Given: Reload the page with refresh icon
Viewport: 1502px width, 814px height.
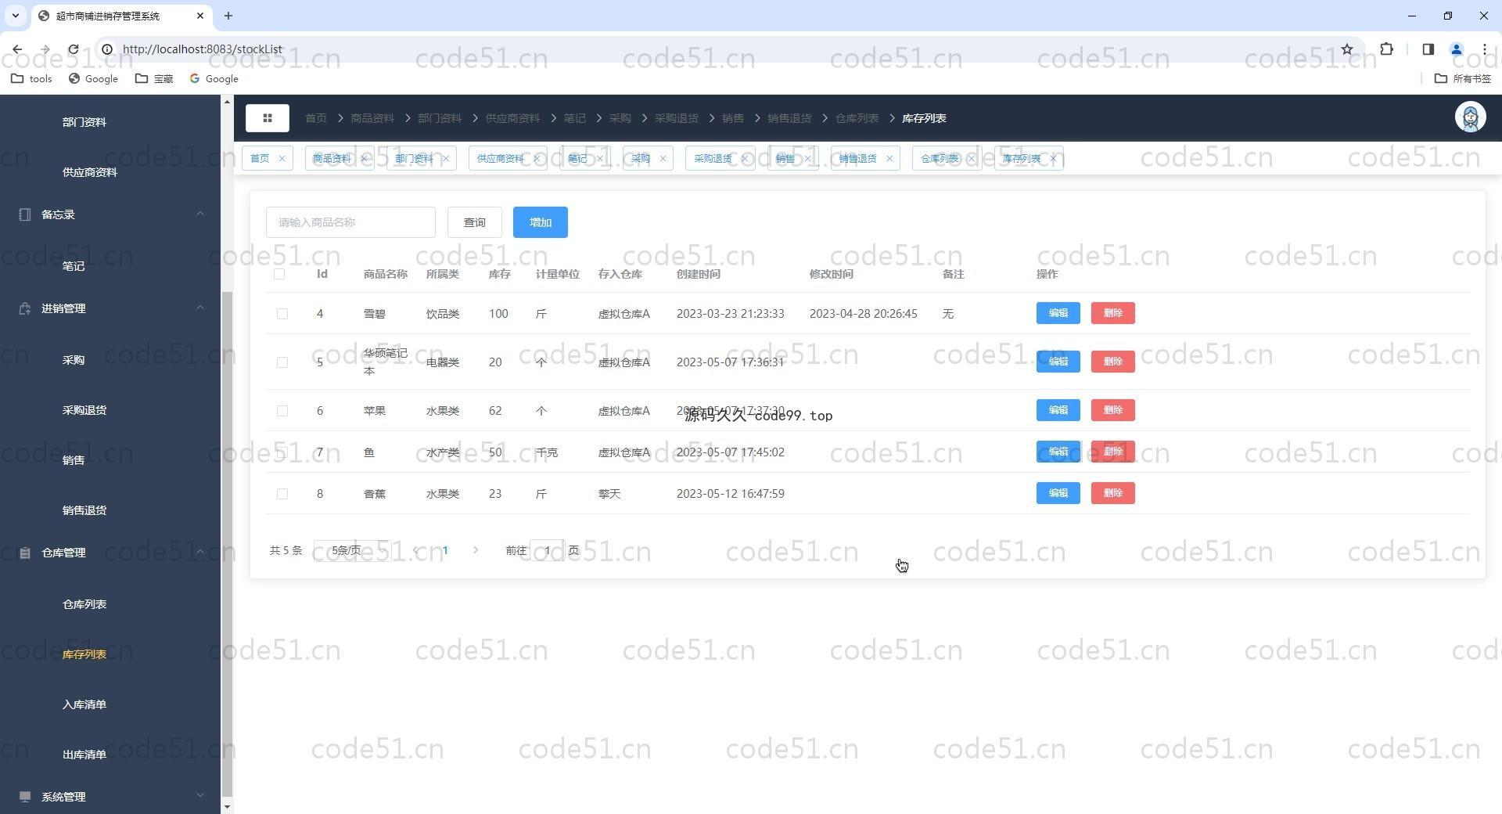Looking at the screenshot, I should pos(73,49).
